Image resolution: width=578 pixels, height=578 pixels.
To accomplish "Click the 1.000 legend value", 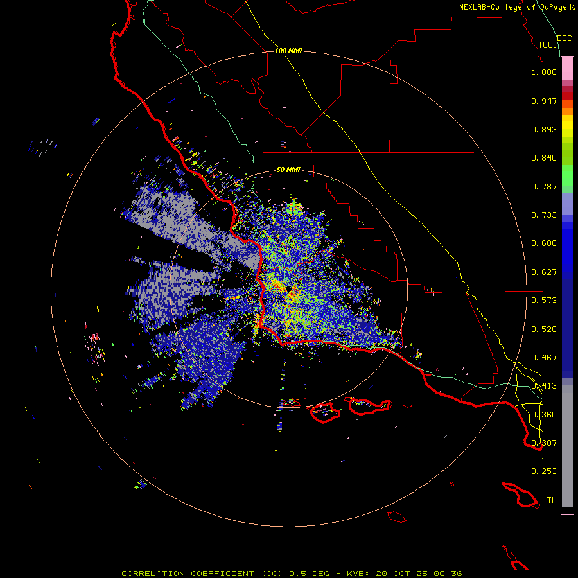I will point(544,72).
